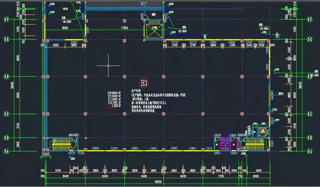
Task: Select the red B3 zone marker
Action: (144, 83)
